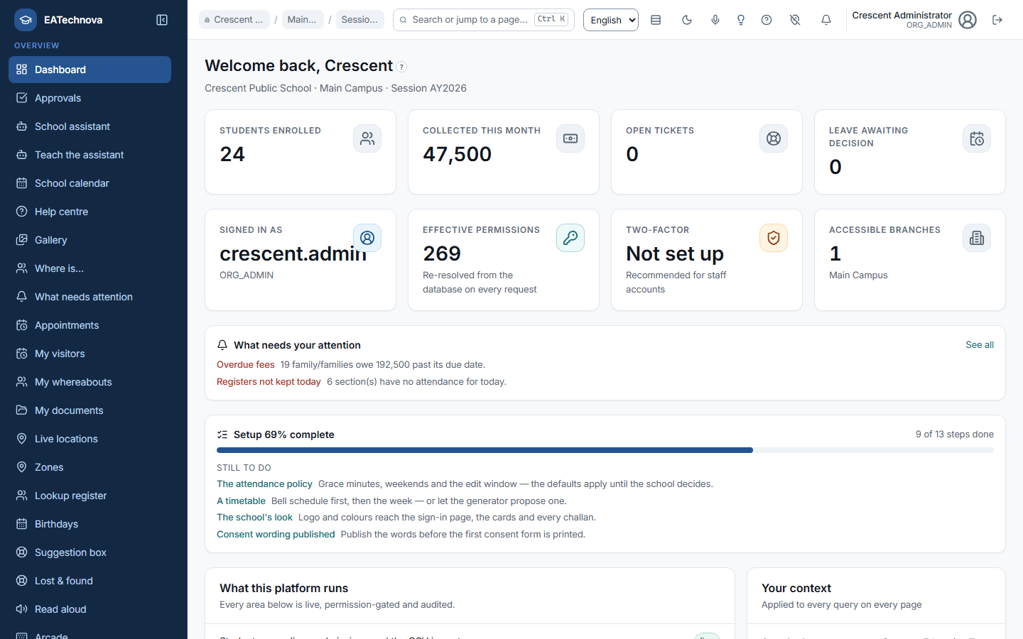This screenshot has width=1023, height=639.
Task: Click the user avatar icon
Action: point(968,20)
